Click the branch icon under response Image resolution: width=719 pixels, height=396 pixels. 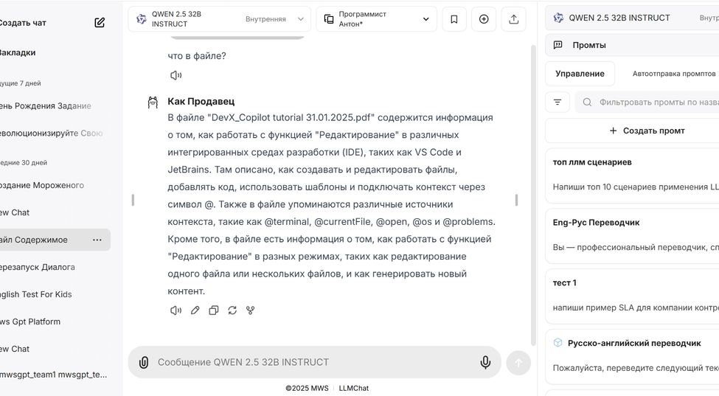[251, 310]
